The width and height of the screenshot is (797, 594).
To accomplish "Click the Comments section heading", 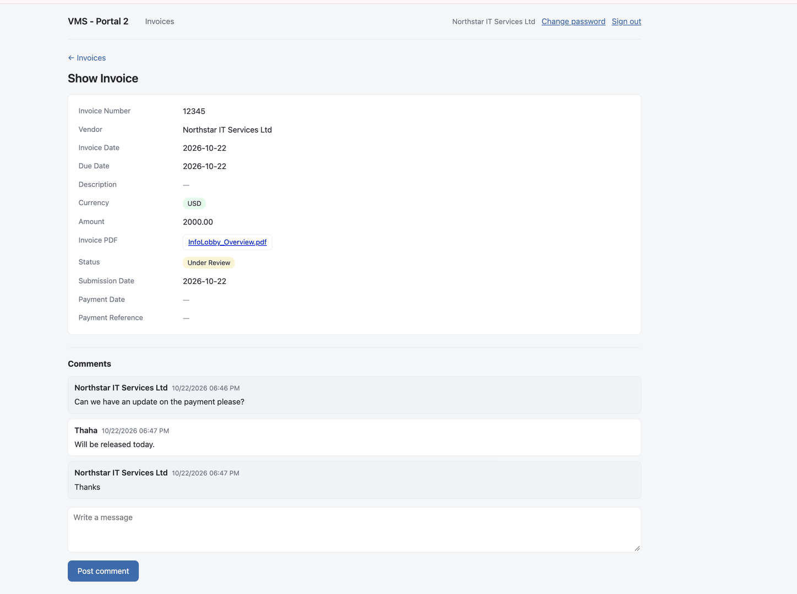I will pos(89,364).
